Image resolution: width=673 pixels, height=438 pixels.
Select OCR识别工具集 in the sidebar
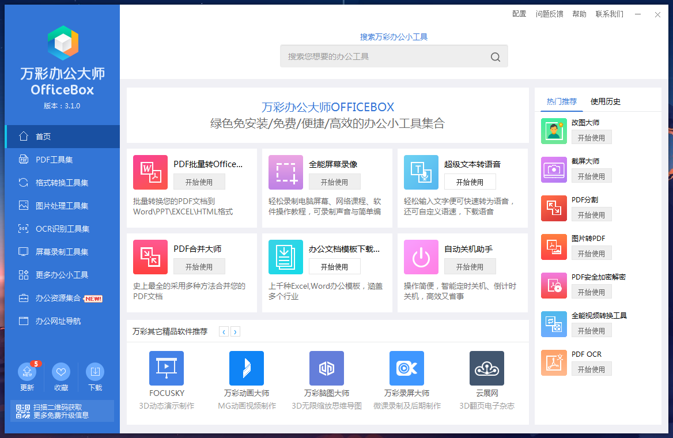click(62, 229)
